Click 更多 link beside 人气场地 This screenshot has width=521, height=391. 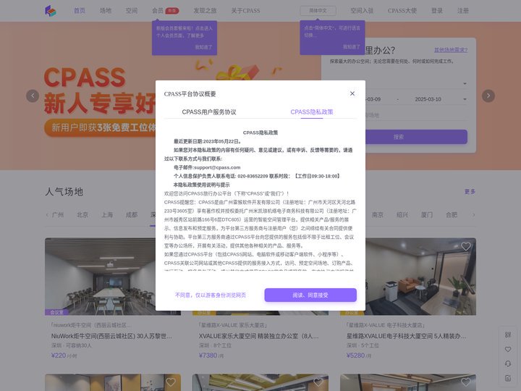(470, 191)
